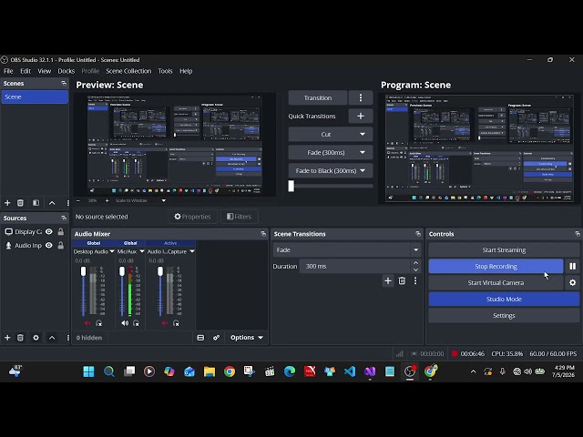Start the Virtual Camera
Screen dimensions: 583x437
[496, 282]
